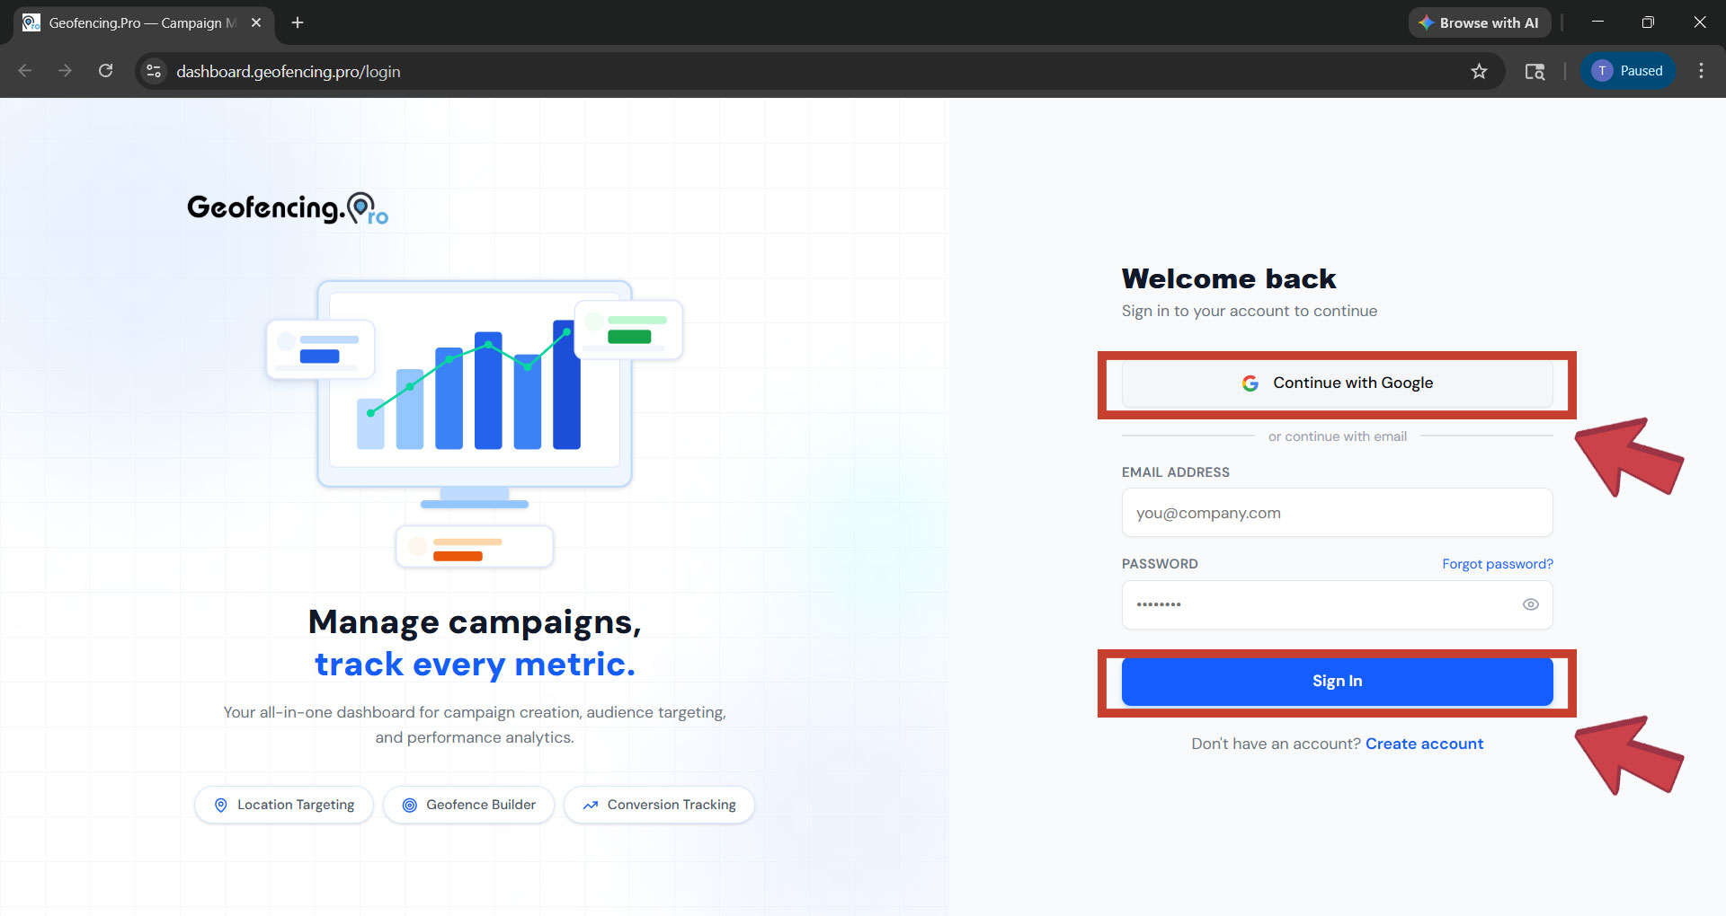
Task: Click the Forgot password link
Action: 1497,563
